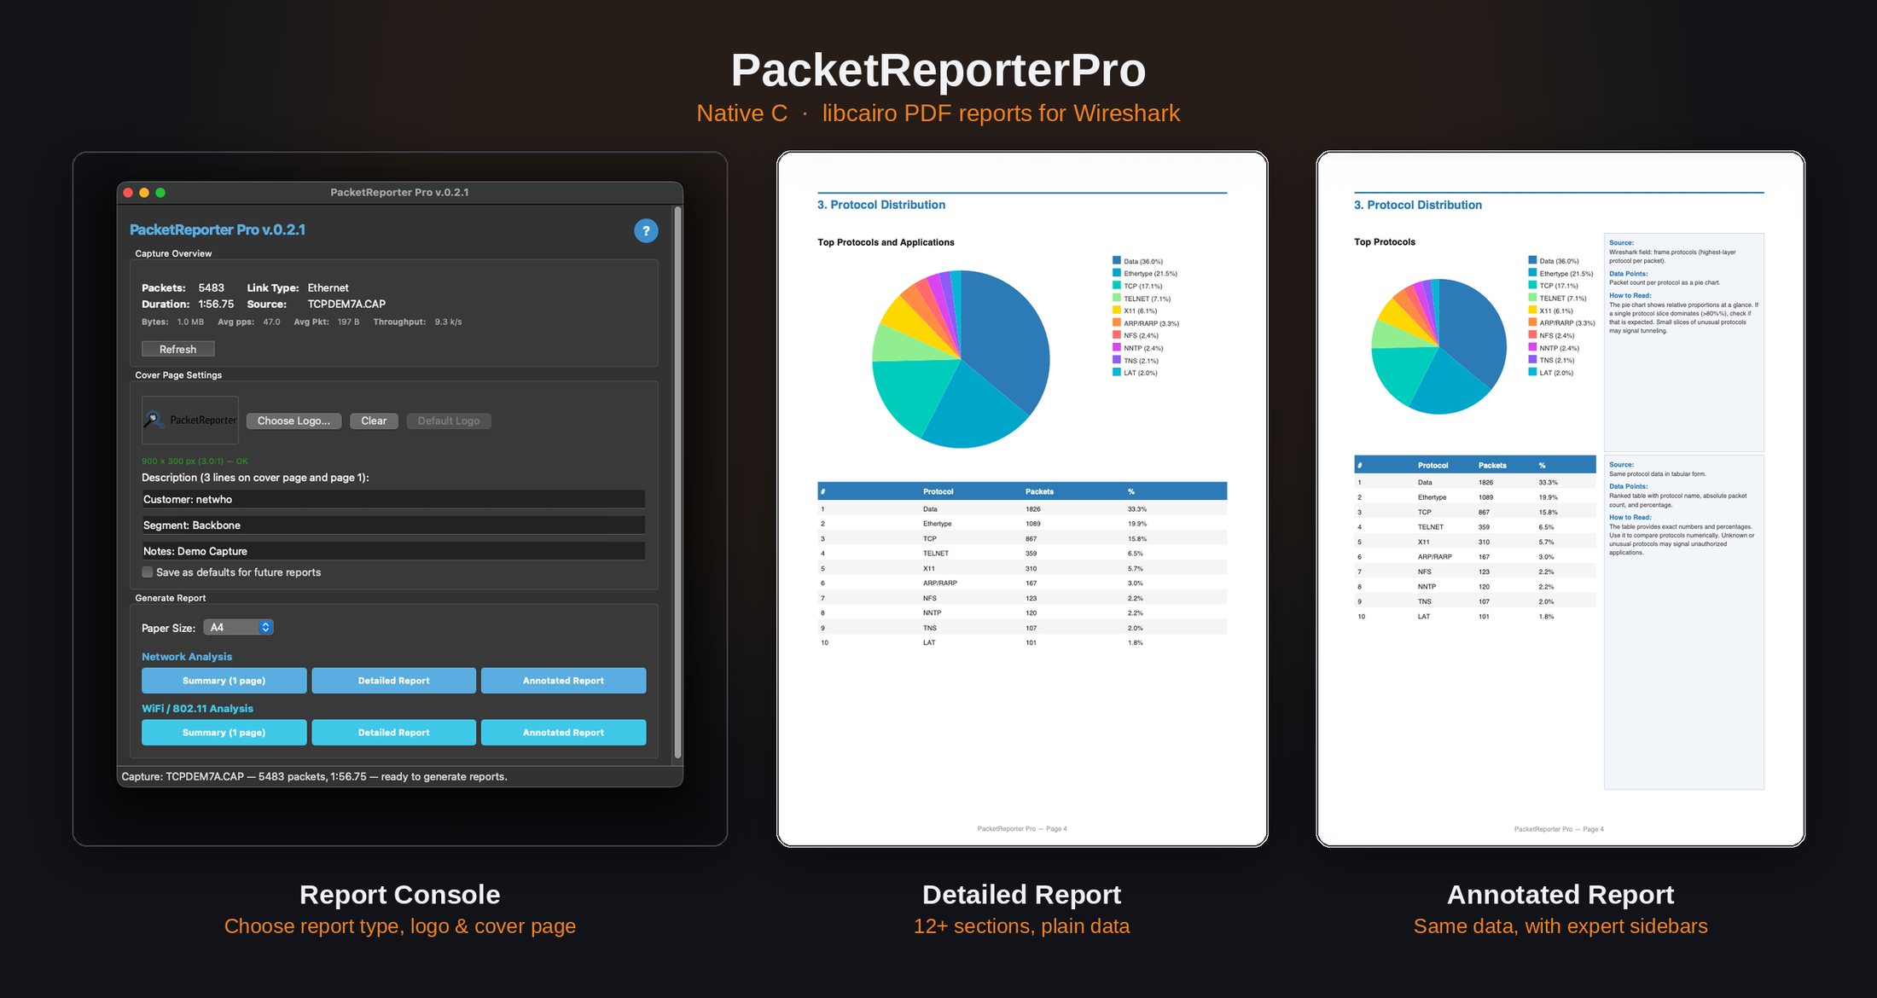Click the Data (36.0%) legend swatch in Detailed Report

tap(1116, 261)
